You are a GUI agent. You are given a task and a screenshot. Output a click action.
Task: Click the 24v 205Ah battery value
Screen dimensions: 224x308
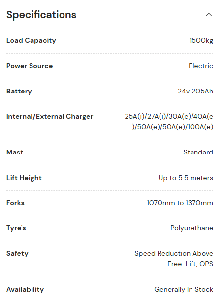195,92
